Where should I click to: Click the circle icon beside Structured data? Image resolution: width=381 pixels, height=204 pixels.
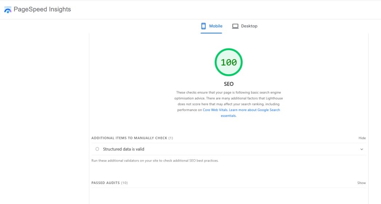pyautogui.click(x=97, y=149)
